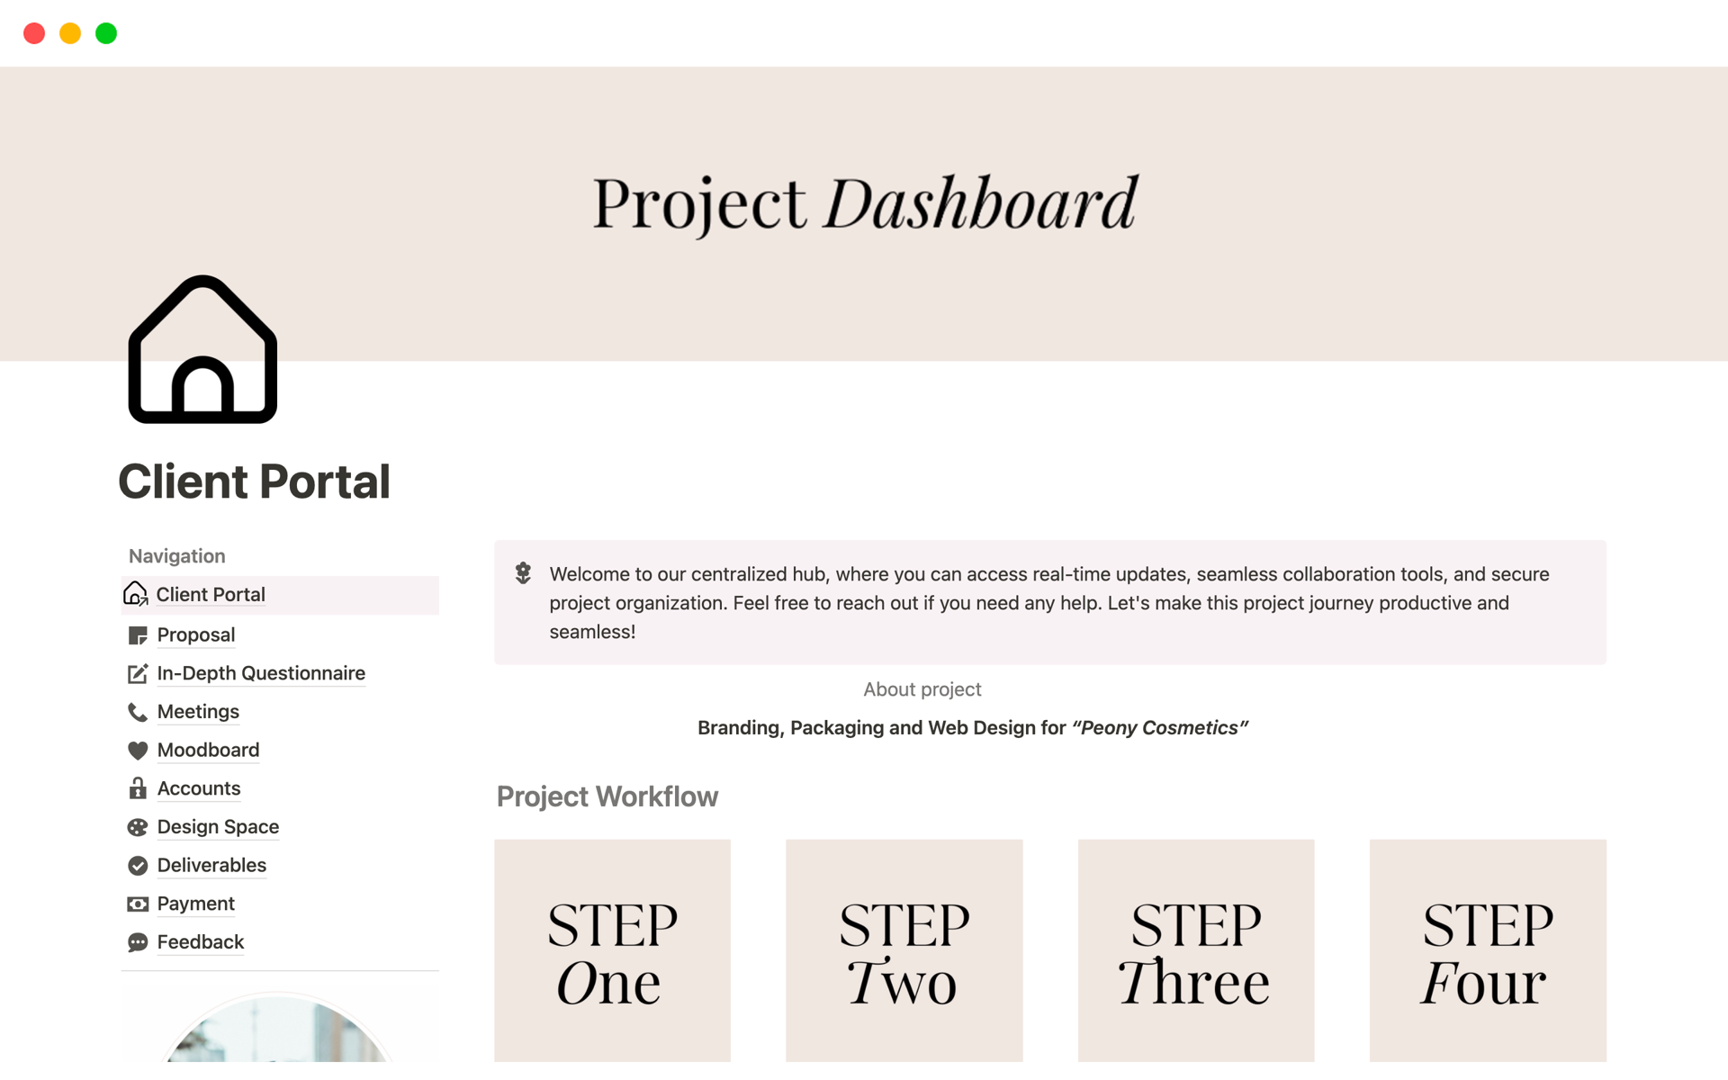
Task: Open the Accounts lock icon
Action: coord(137,787)
